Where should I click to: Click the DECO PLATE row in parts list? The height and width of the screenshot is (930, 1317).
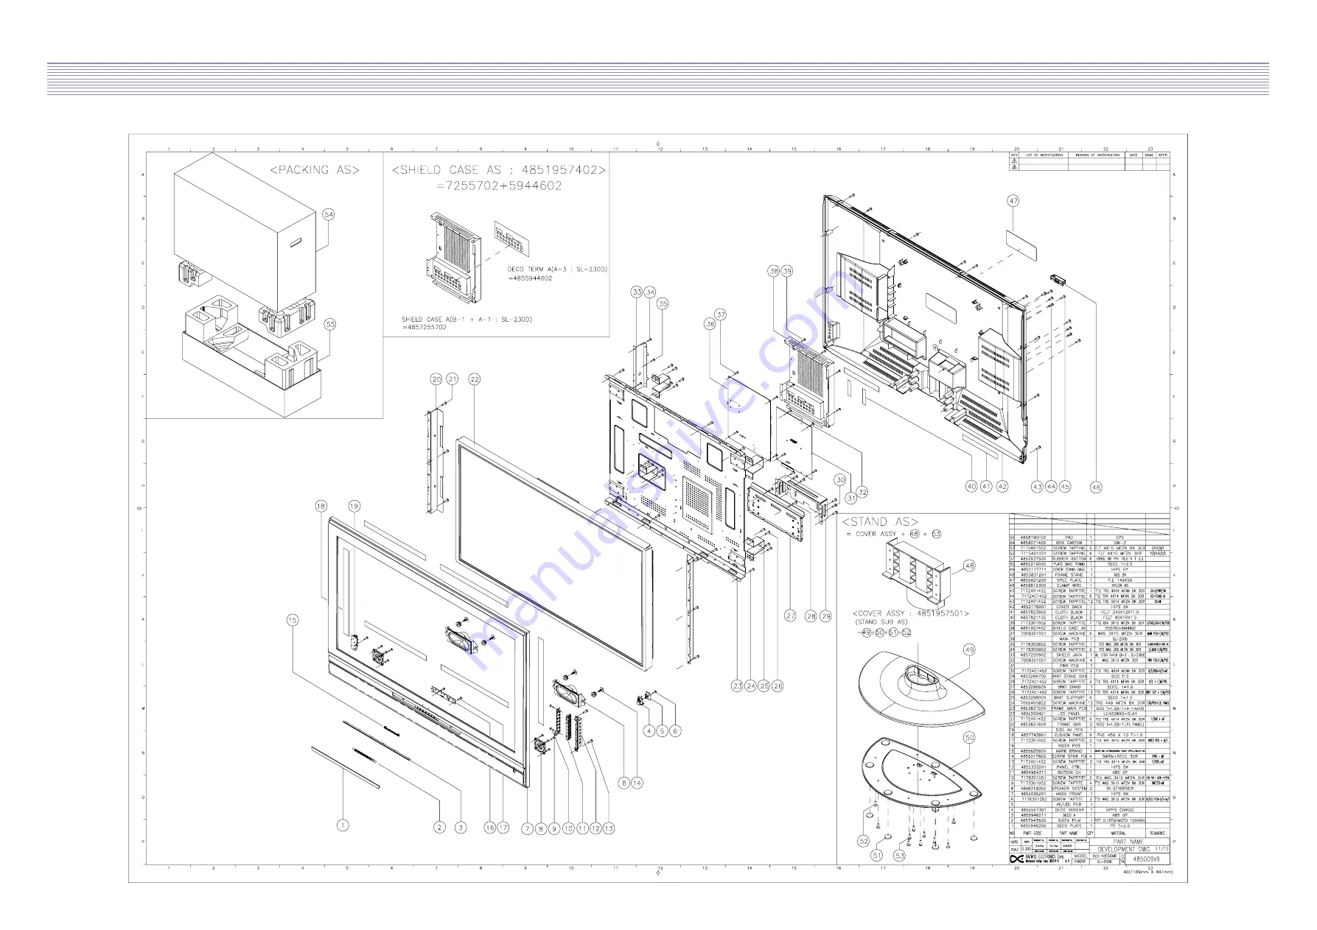pos(1089,825)
